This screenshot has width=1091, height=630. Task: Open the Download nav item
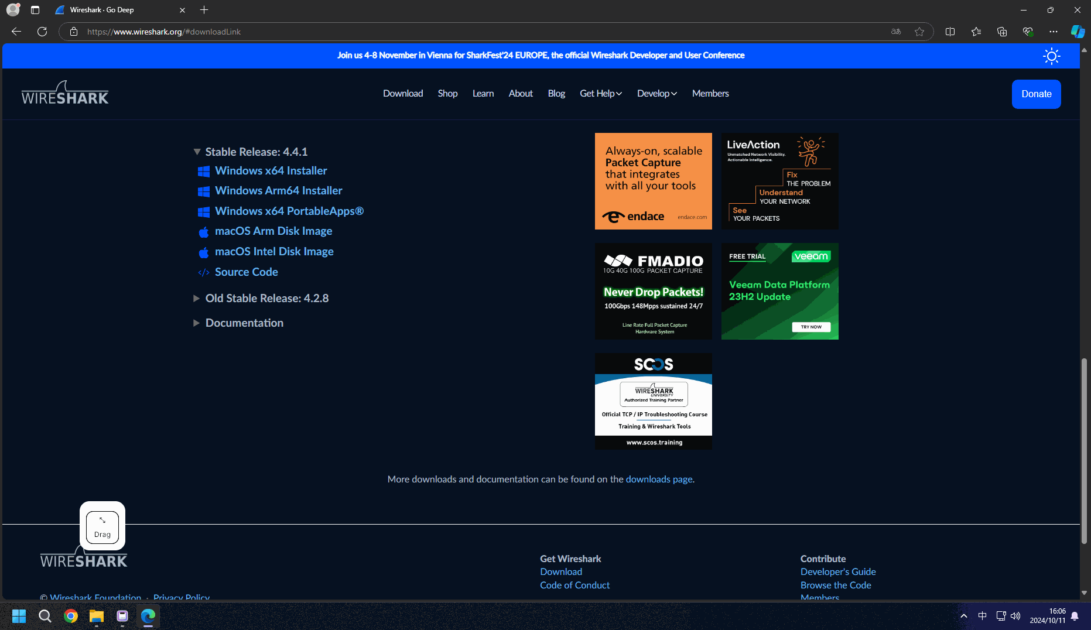point(403,94)
